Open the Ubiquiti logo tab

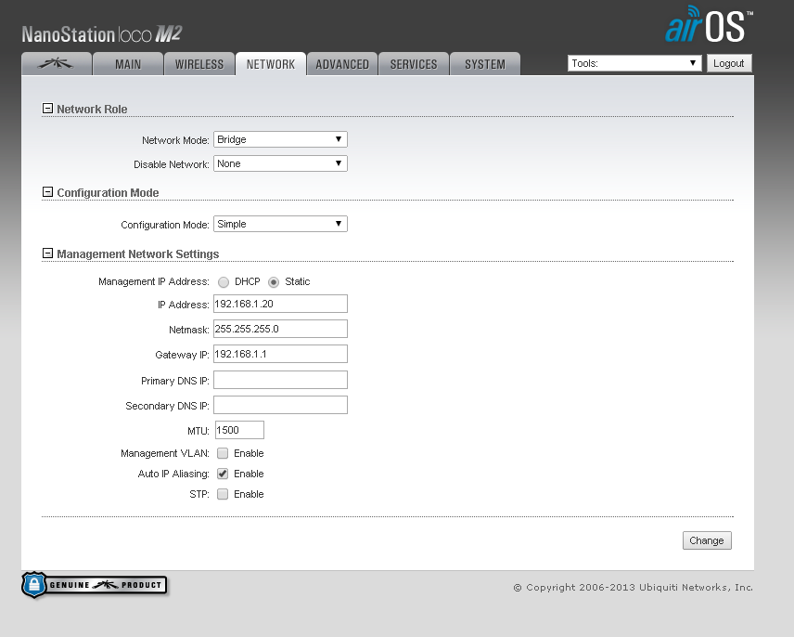click(57, 64)
